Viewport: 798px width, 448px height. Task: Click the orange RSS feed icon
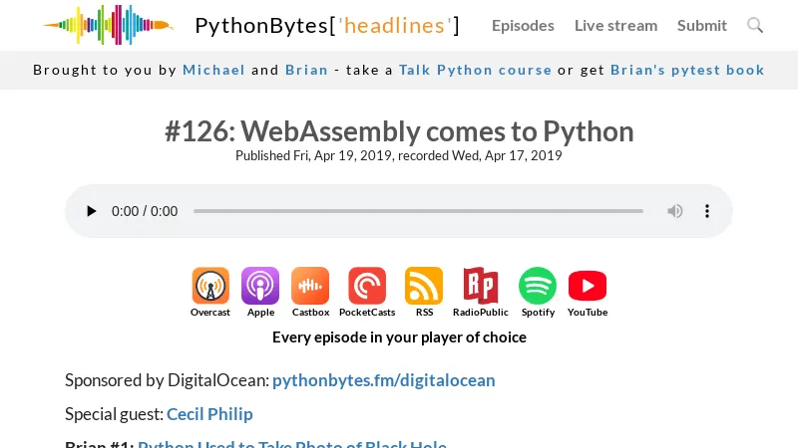pyautogui.click(x=424, y=287)
